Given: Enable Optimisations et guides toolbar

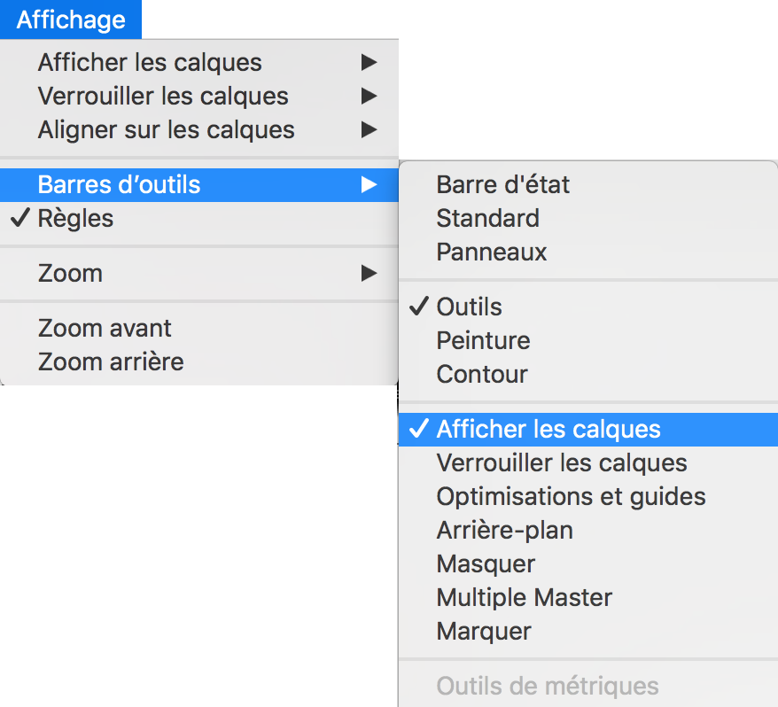Looking at the screenshot, I should tap(571, 497).
